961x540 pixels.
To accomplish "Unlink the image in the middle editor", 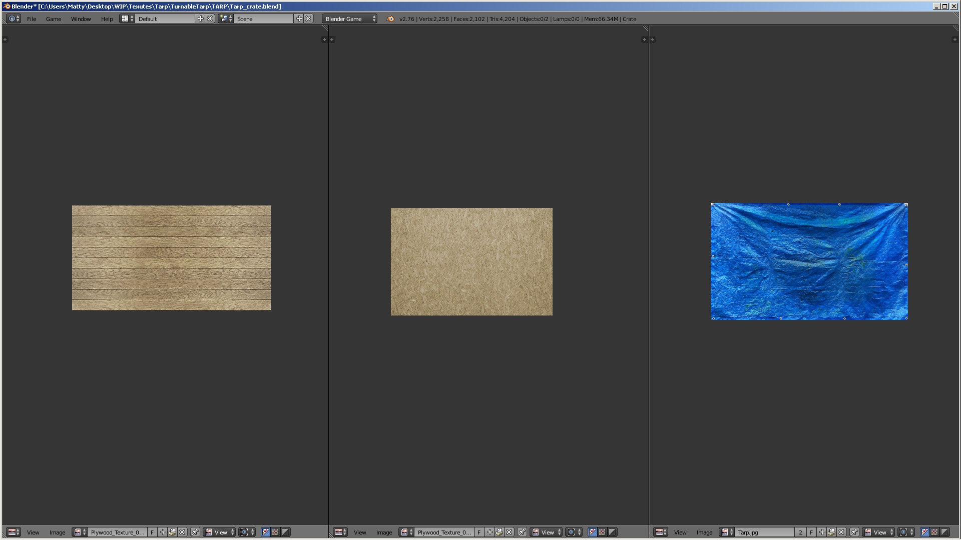I will (x=509, y=532).
